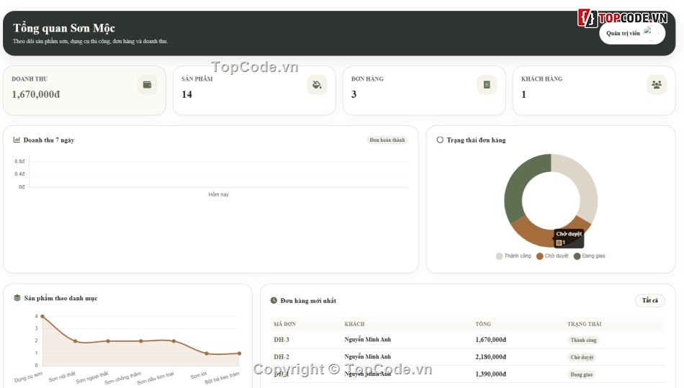Toggle the Đang giao legend item

(x=590, y=256)
